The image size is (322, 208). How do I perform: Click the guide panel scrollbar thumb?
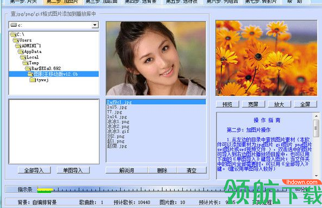pyautogui.click(x=316, y=128)
